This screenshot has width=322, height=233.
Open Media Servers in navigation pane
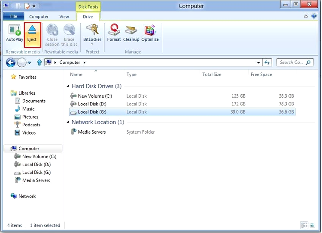tap(32, 181)
